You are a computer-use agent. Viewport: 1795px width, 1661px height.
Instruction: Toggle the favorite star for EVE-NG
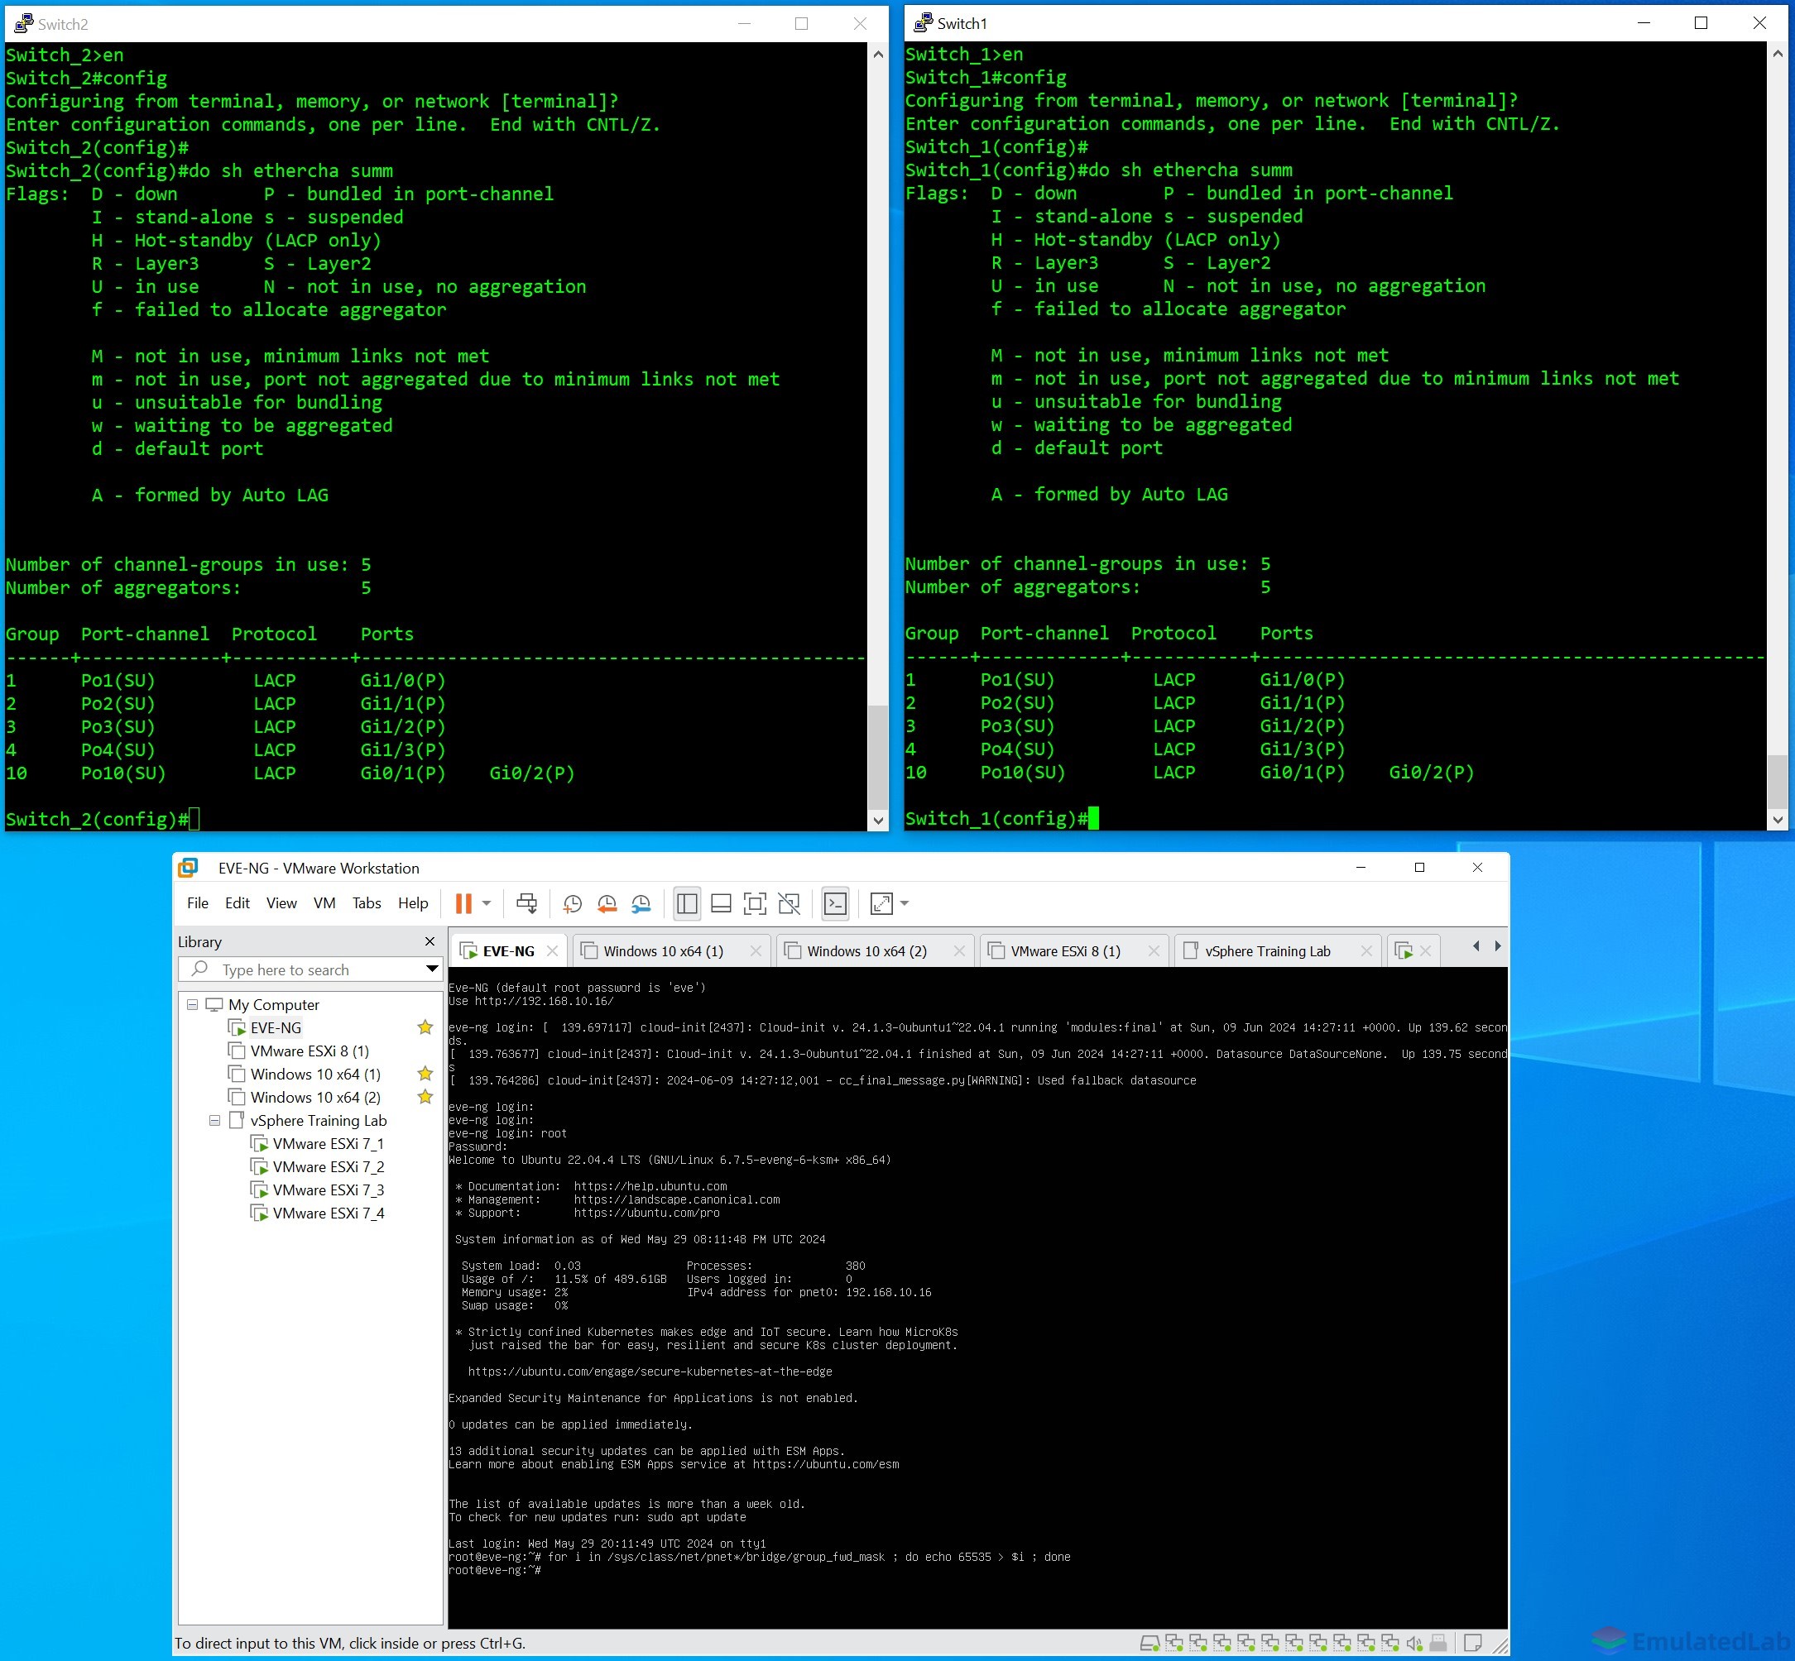[x=425, y=1027]
